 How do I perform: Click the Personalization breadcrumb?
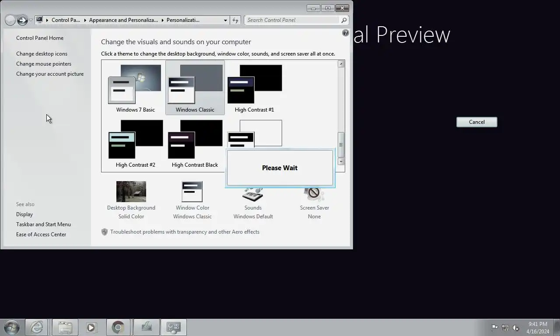[183, 20]
